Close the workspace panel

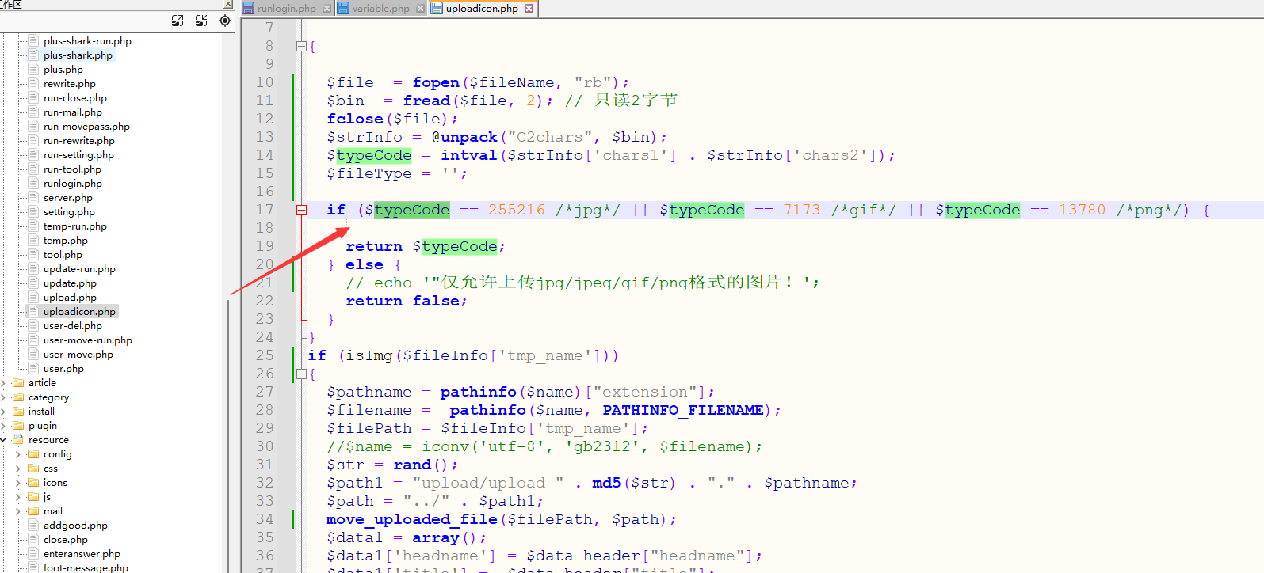click(227, 5)
